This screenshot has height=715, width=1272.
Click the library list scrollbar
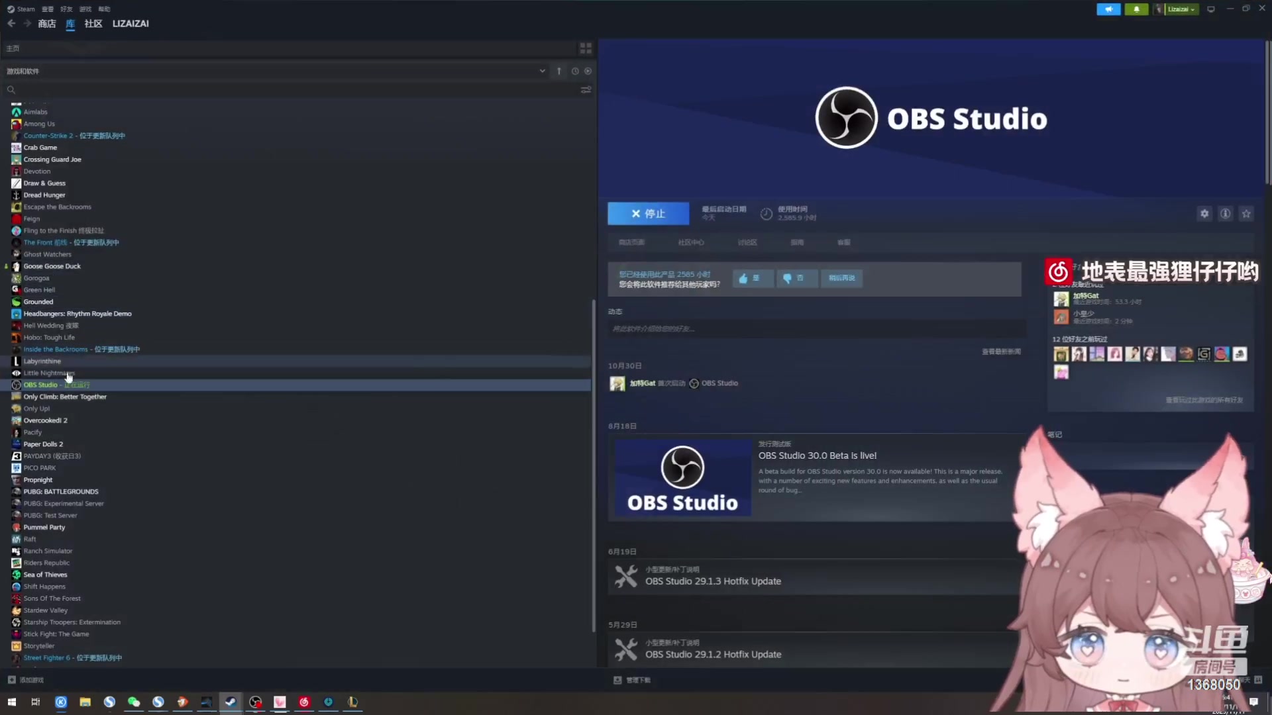coord(594,466)
